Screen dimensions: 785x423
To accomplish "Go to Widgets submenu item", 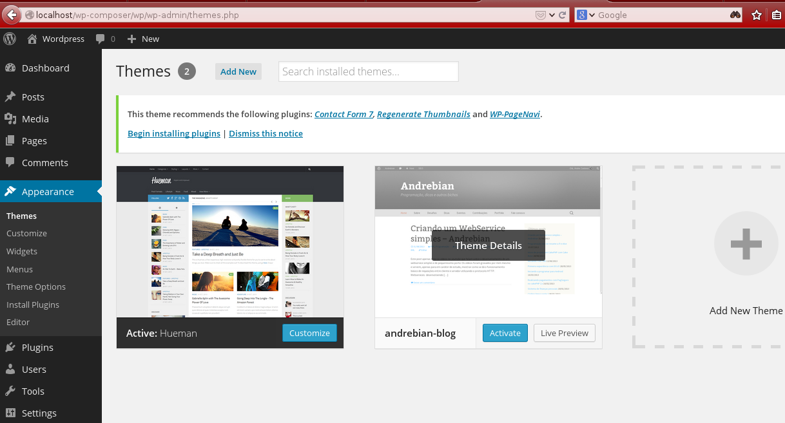I will click(22, 251).
